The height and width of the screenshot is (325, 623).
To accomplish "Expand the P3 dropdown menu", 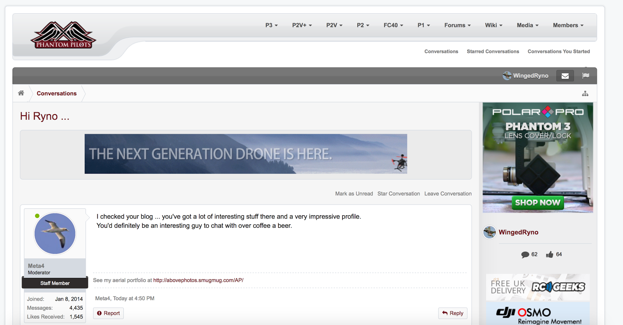I will click(x=271, y=25).
